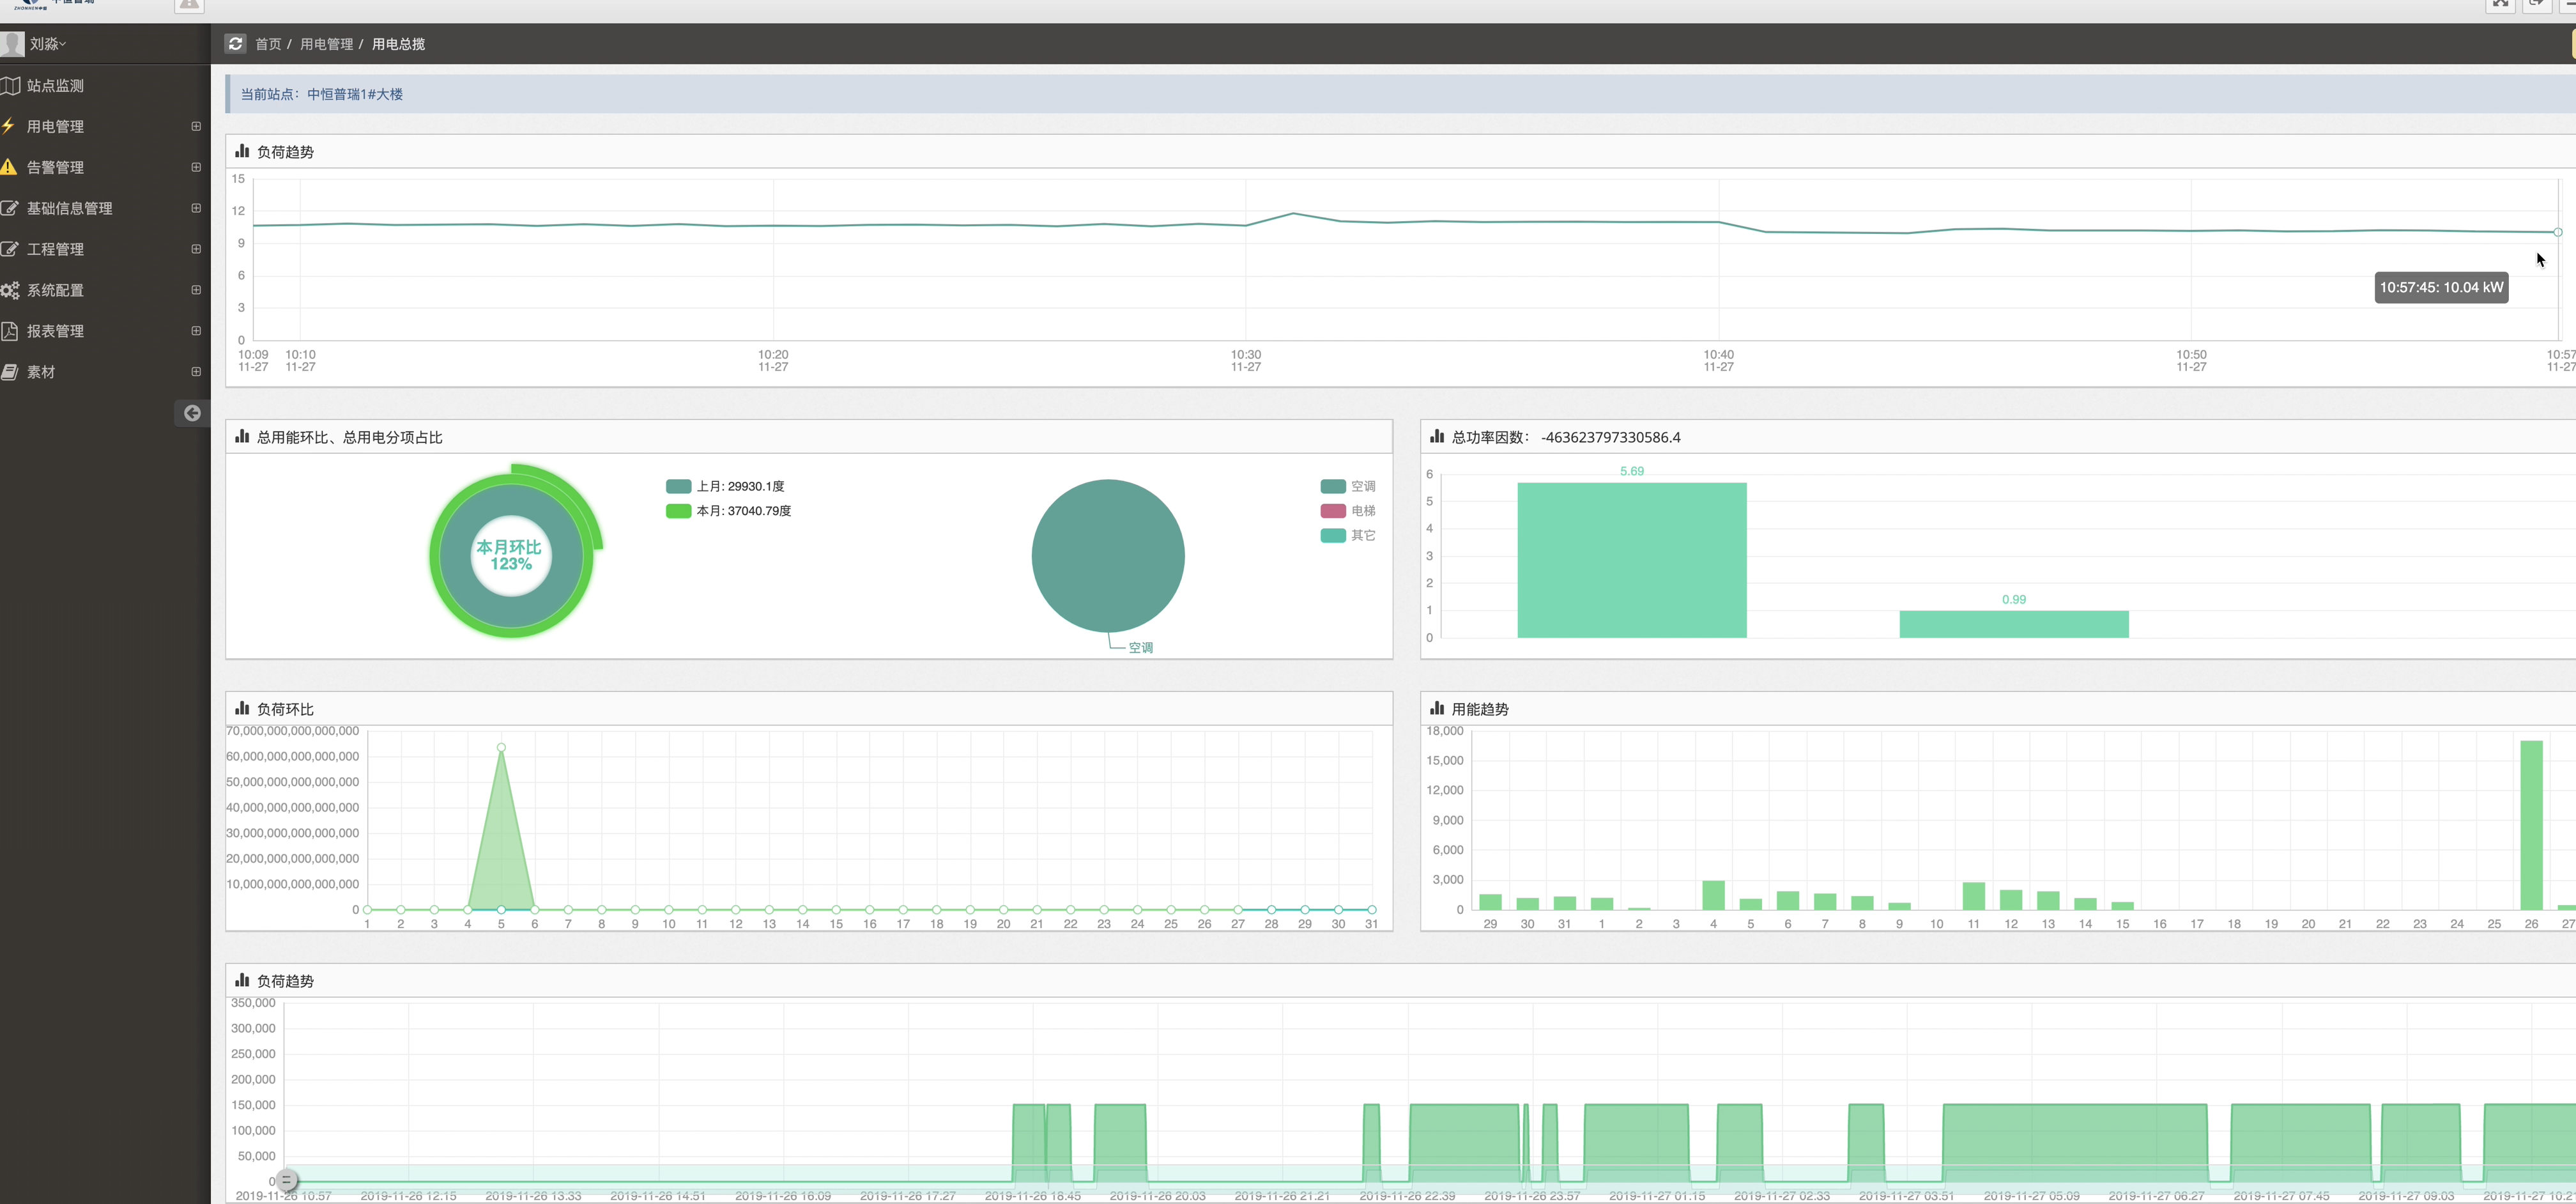The image size is (2576, 1204).
Task: Click the 本月环比 123% center label
Action: pyautogui.click(x=509, y=555)
